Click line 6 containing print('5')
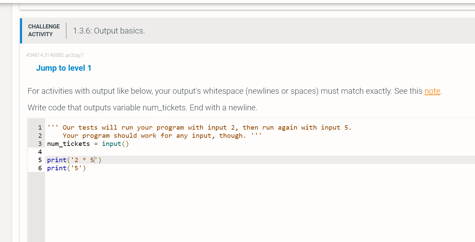 point(66,168)
